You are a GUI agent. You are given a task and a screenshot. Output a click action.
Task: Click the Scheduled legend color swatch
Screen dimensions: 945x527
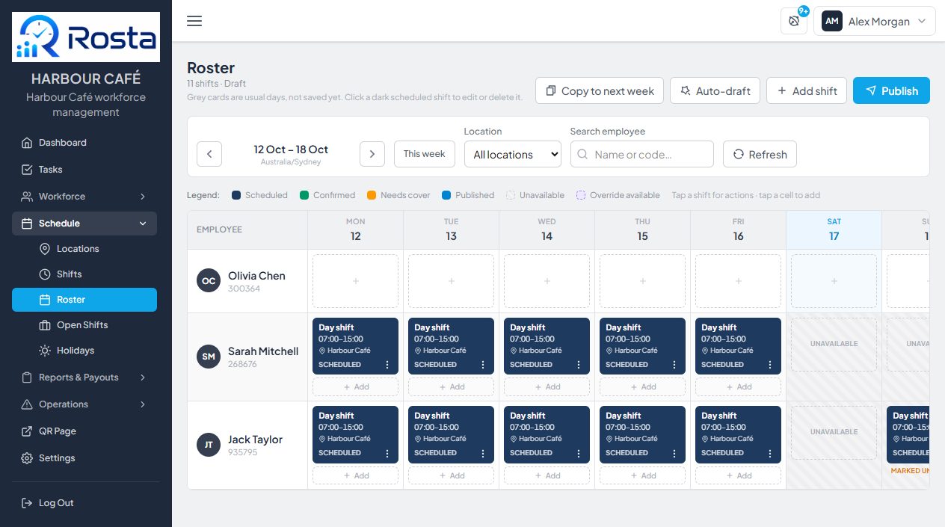(236, 195)
